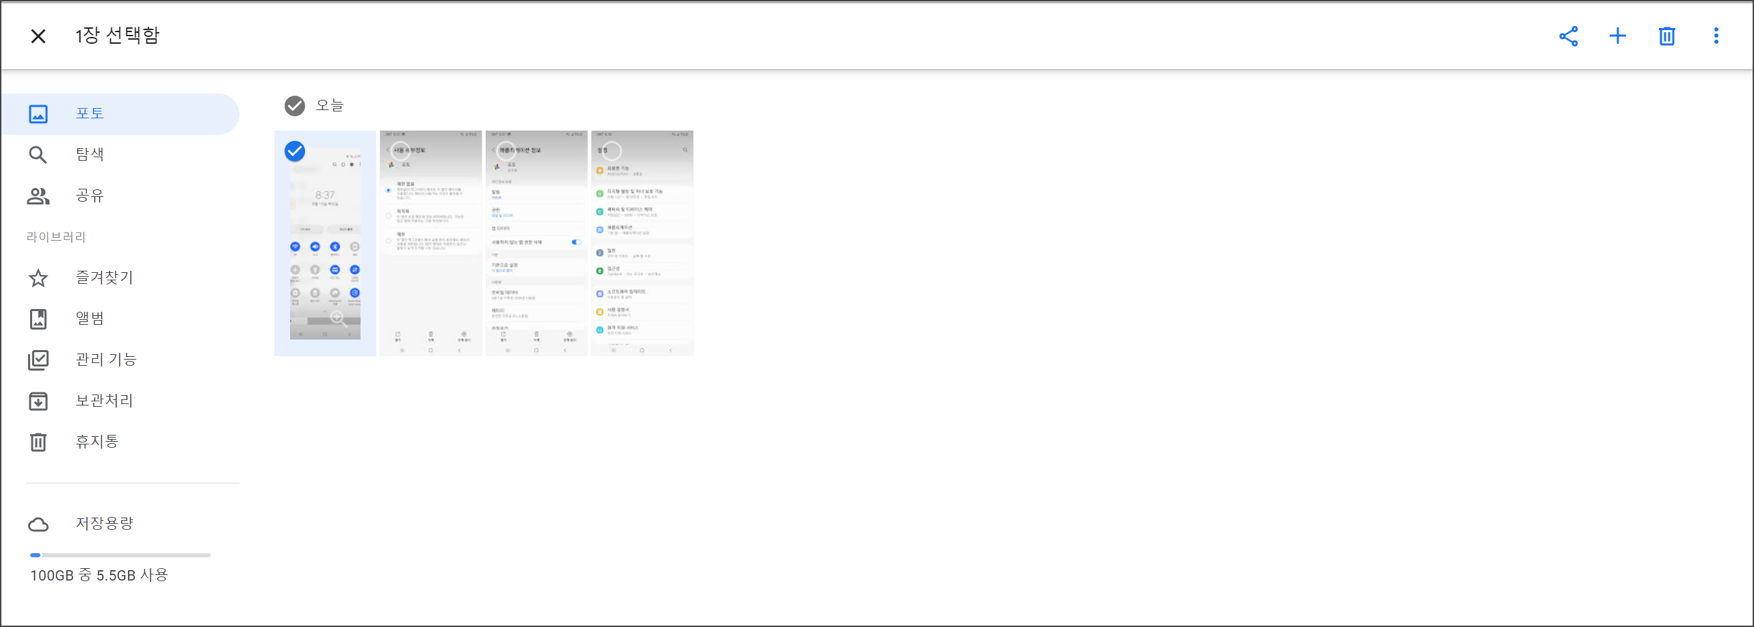Click the 1장 선택함 title text

117,36
